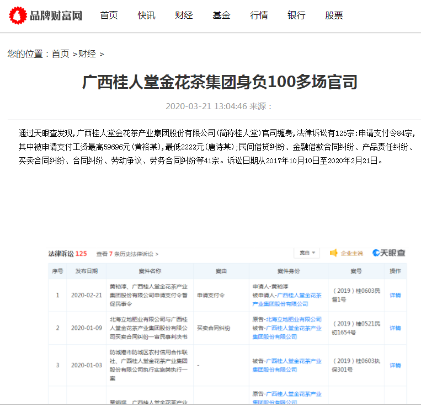View the 7 historical lawsuits link

[x=127, y=254]
